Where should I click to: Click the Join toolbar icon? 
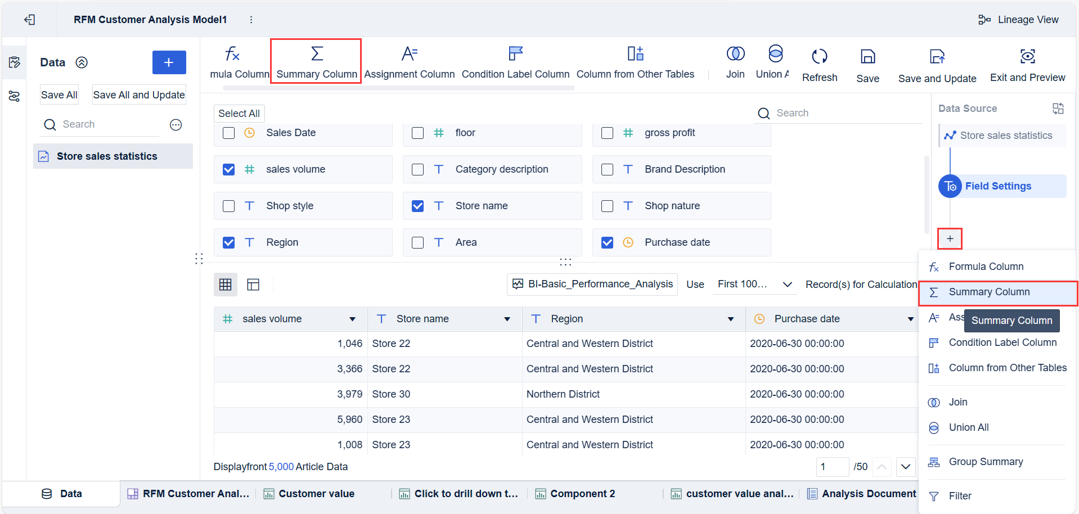pyautogui.click(x=735, y=54)
